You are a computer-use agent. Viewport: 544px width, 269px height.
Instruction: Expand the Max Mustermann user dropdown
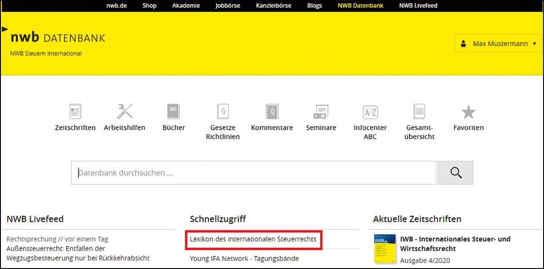click(x=499, y=44)
